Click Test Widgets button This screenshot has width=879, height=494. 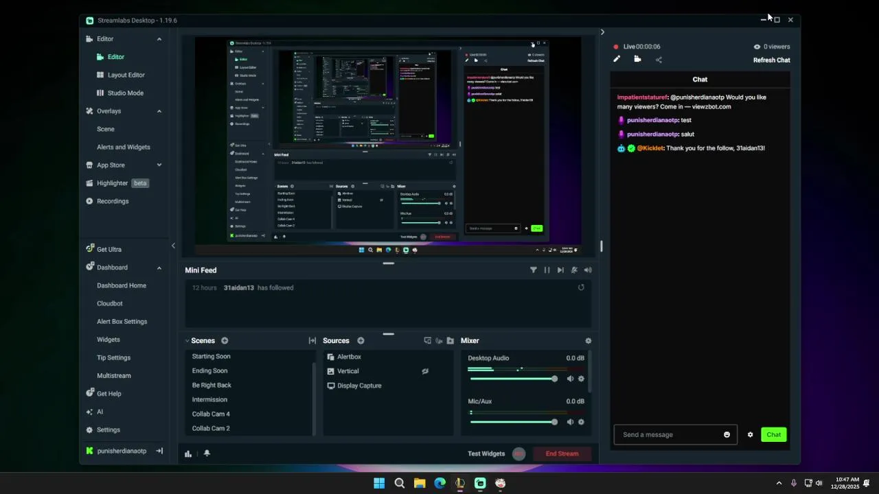486,454
